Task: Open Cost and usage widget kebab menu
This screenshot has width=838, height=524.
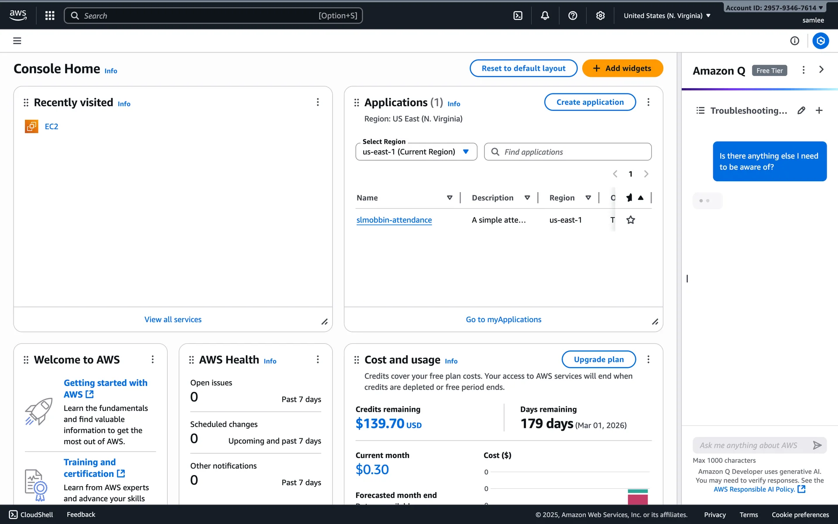Action: 648,359
